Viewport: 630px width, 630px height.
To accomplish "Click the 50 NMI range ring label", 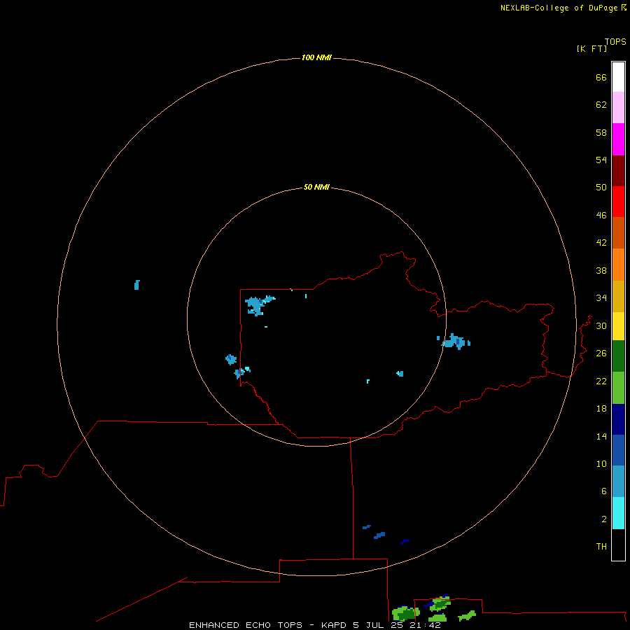I will point(316,187).
